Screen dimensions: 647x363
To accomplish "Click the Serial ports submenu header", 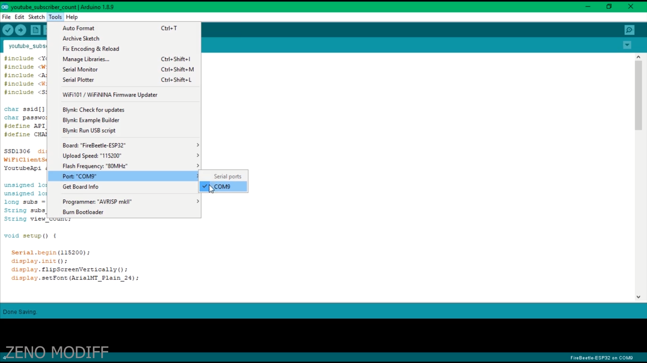I will pos(227,176).
